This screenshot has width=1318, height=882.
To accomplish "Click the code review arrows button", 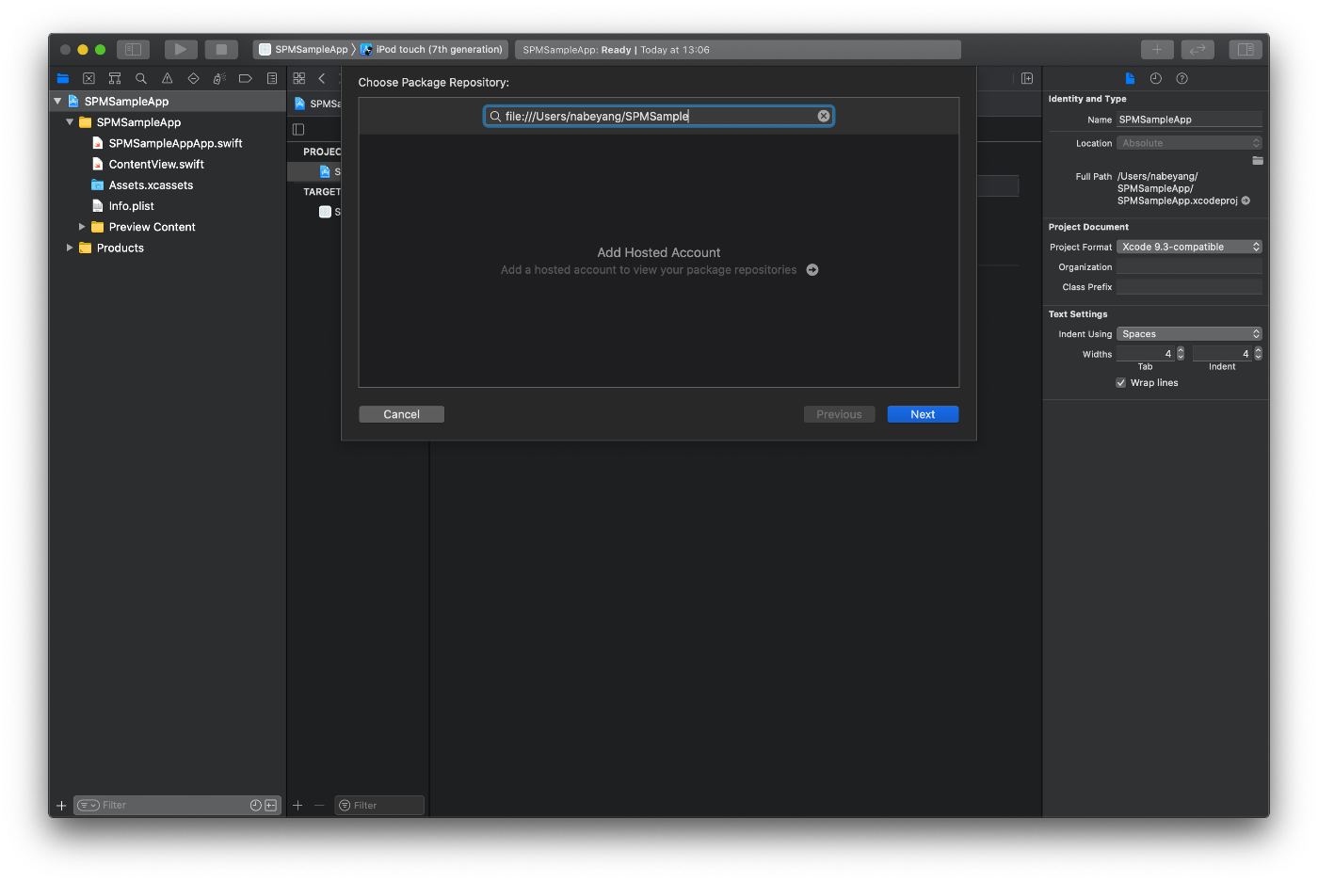I will (x=1197, y=49).
